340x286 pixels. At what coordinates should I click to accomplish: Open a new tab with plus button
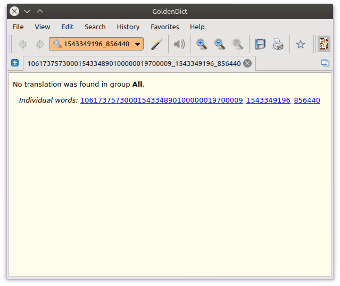(15, 63)
